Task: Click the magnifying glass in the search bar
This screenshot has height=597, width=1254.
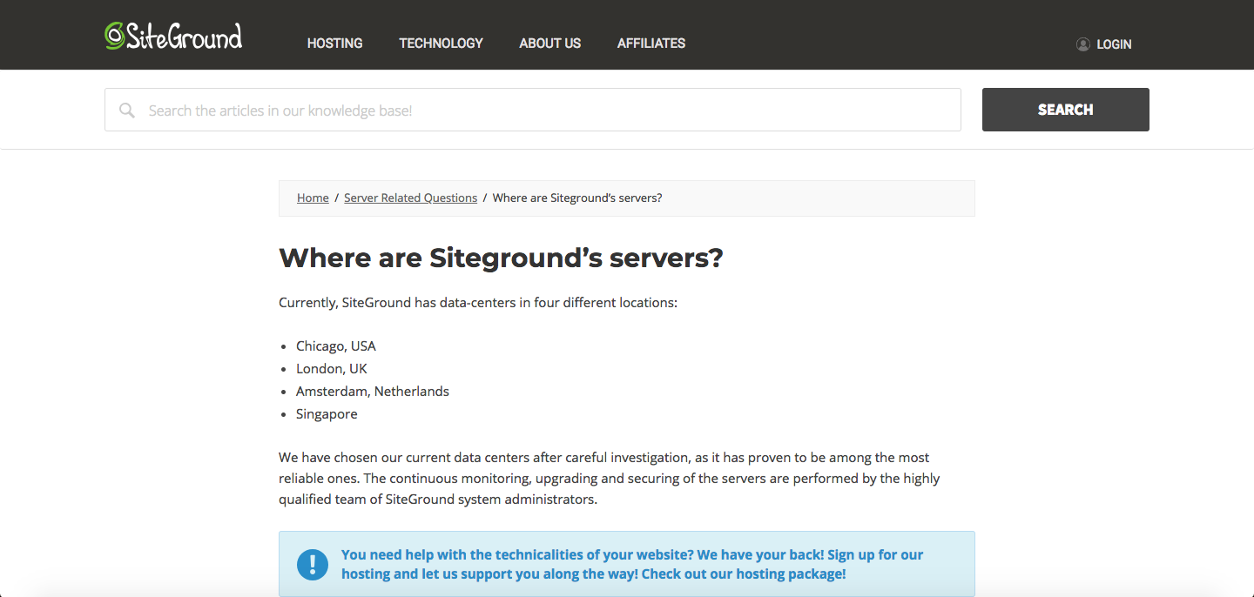Action: tap(127, 110)
